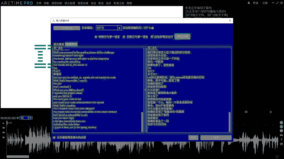Click the list view icon above the waveform
Viewport: 284px width, 159px height.
pos(246,112)
